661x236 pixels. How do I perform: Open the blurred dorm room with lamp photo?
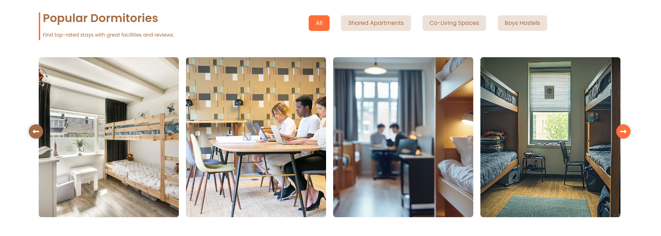click(x=403, y=137)
